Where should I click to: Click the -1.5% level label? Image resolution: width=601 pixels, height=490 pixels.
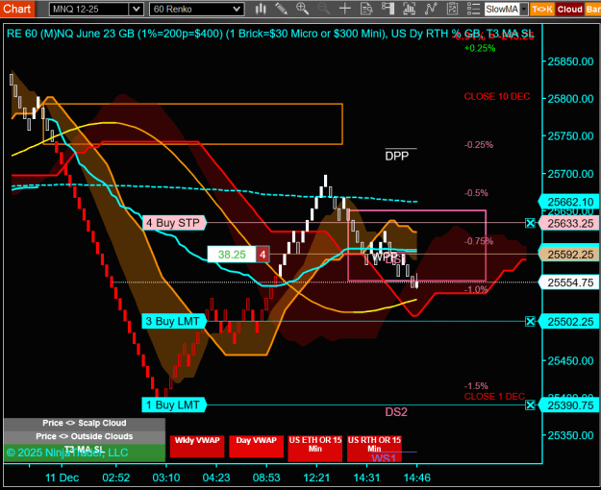pos(476,386)
